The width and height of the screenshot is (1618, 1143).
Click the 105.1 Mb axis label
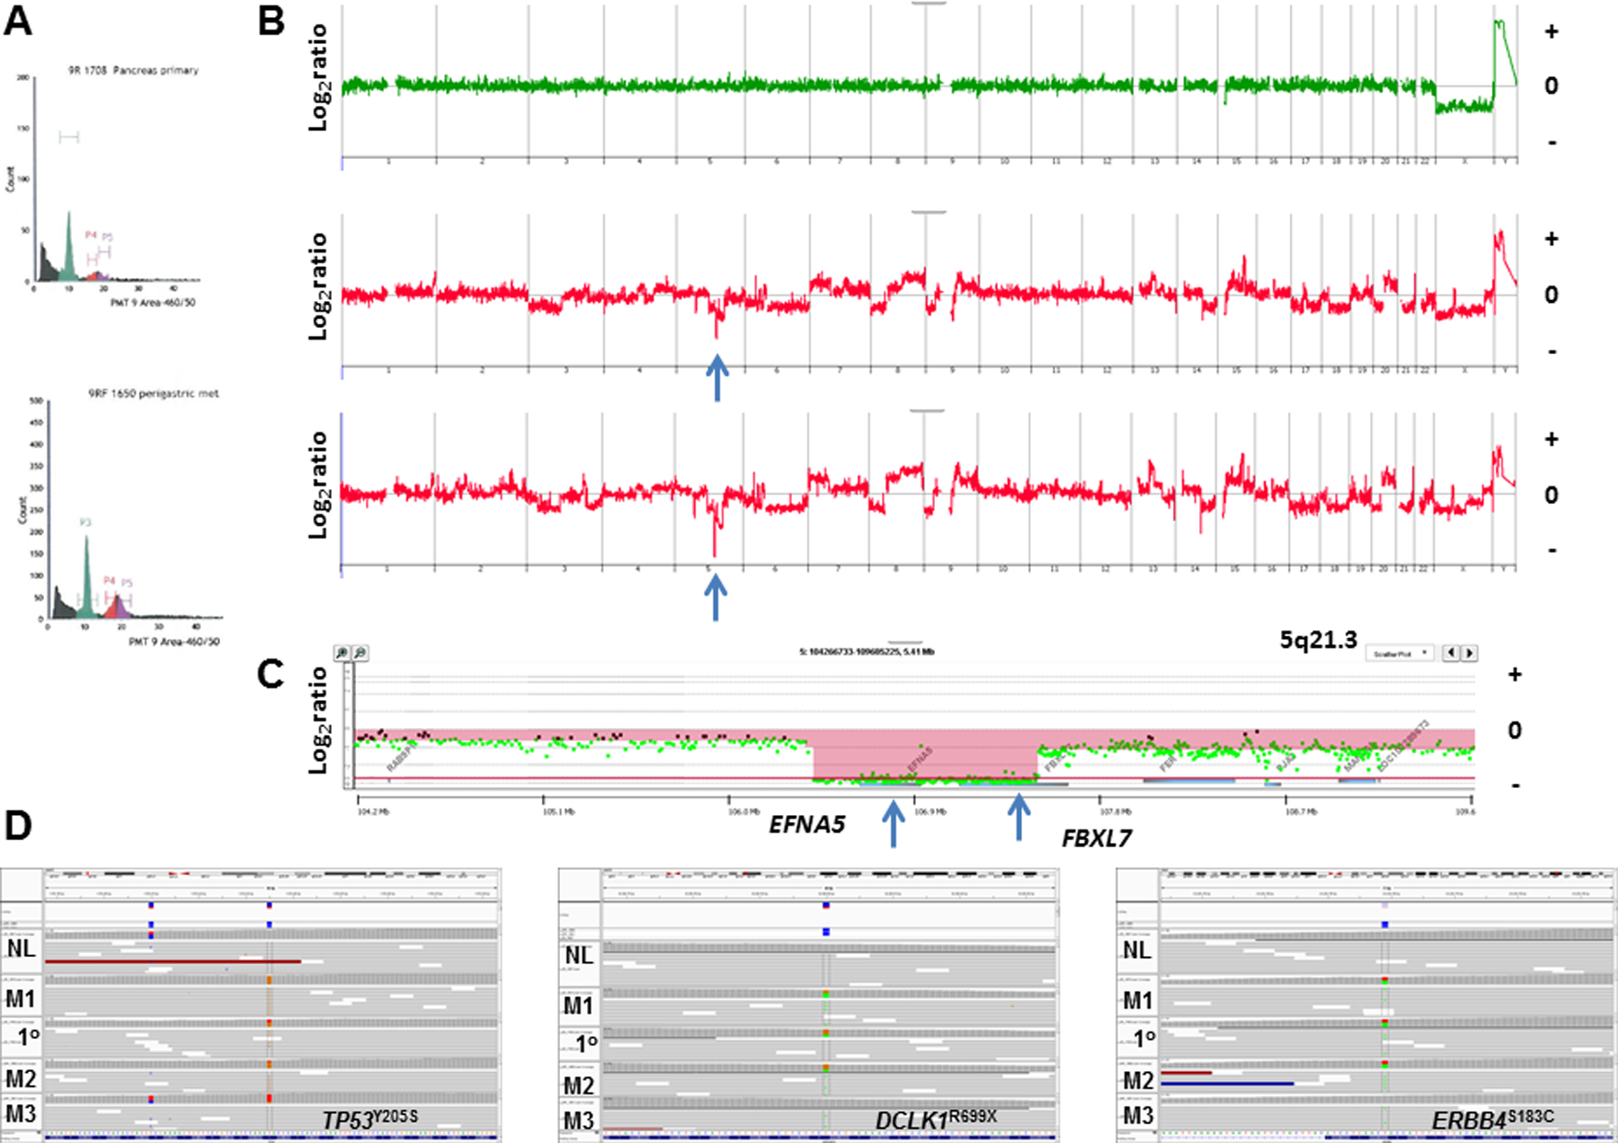click(557, 811)
